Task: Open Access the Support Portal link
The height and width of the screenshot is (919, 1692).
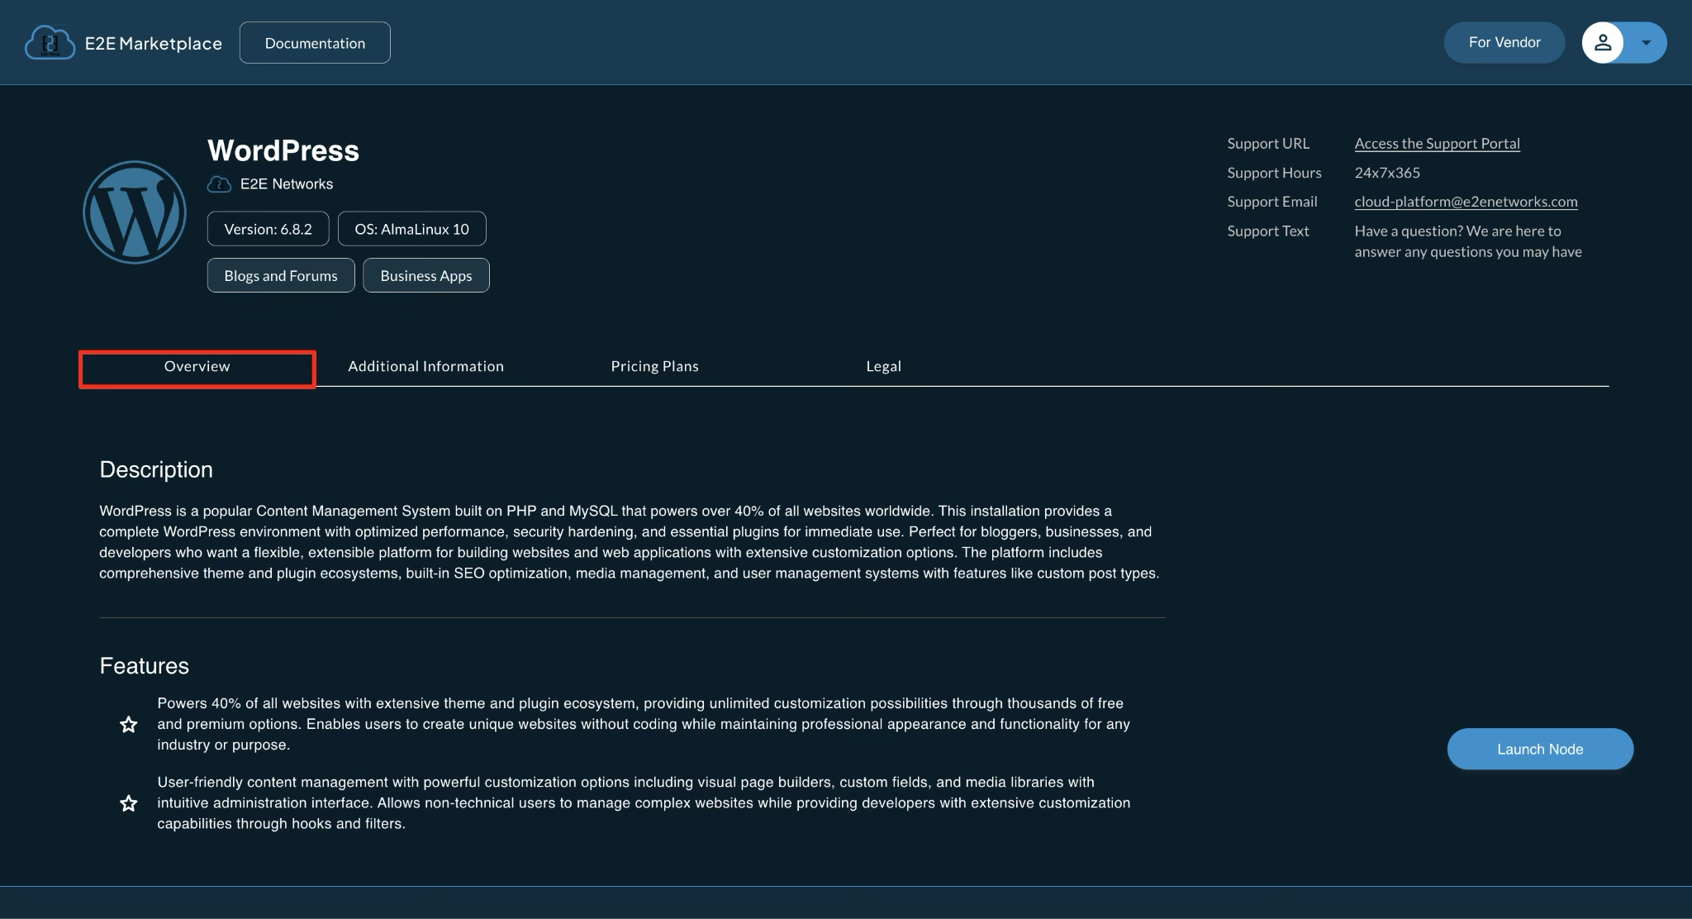Action: click(x=1438, y=143)
